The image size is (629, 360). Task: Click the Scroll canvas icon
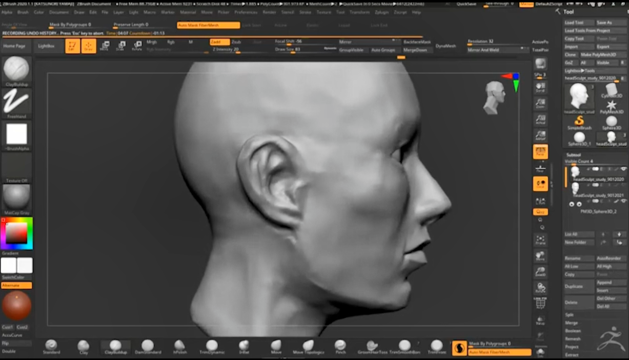pyautogui.click(x=540, y=87)
